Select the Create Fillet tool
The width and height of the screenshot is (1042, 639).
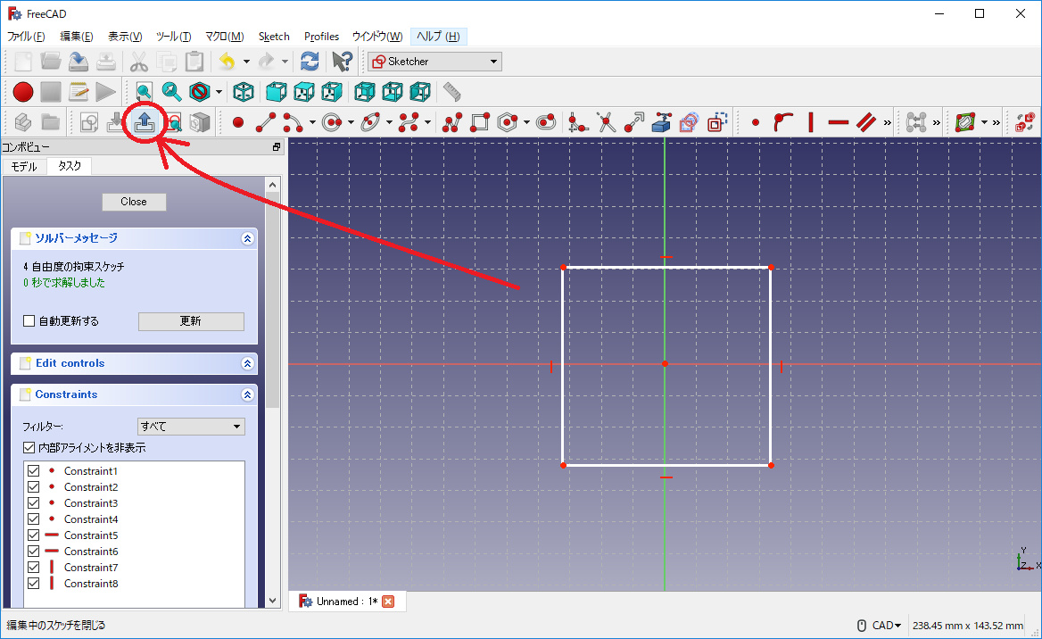578,122
